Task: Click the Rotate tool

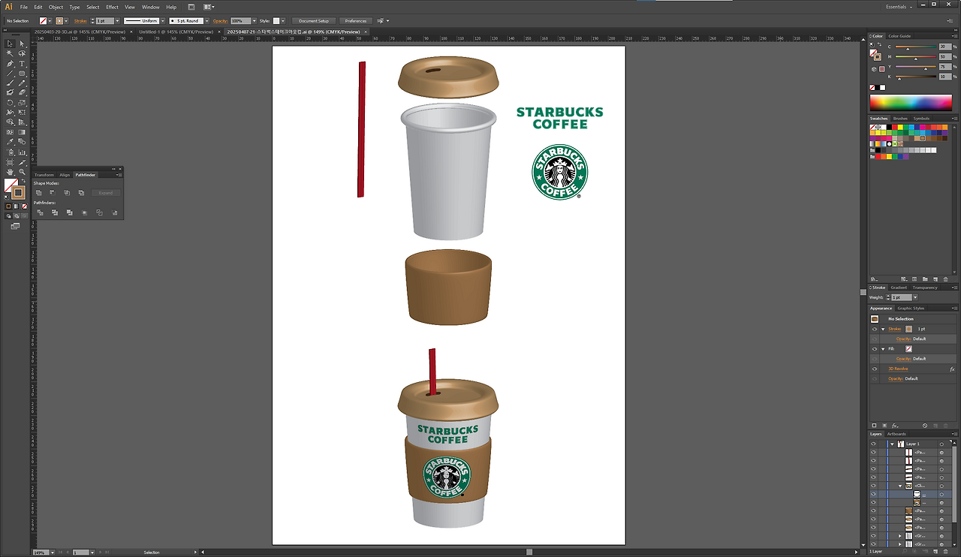Action: tap(10, 103)
